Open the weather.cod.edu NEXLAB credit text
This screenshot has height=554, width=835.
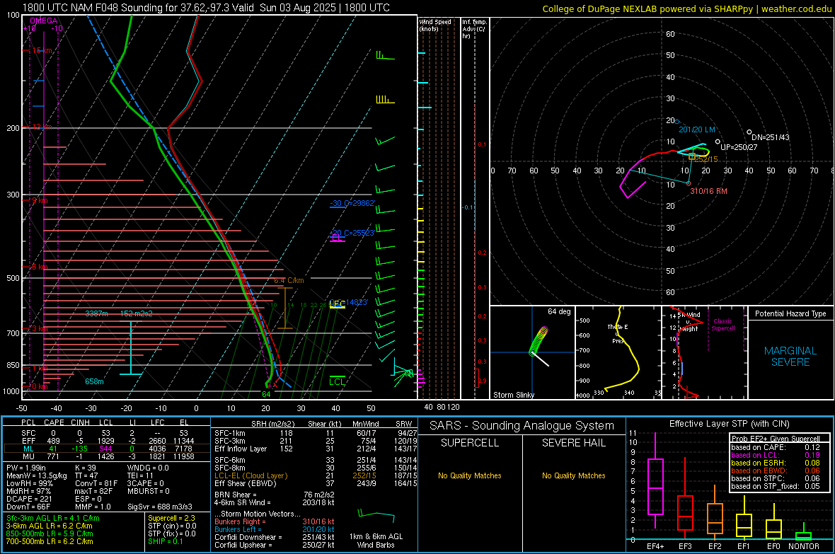(686, 8)
